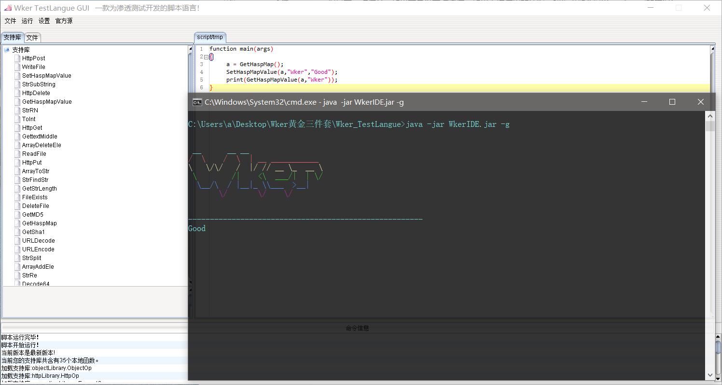Click the 'function main(args)' line

[241, 49]
